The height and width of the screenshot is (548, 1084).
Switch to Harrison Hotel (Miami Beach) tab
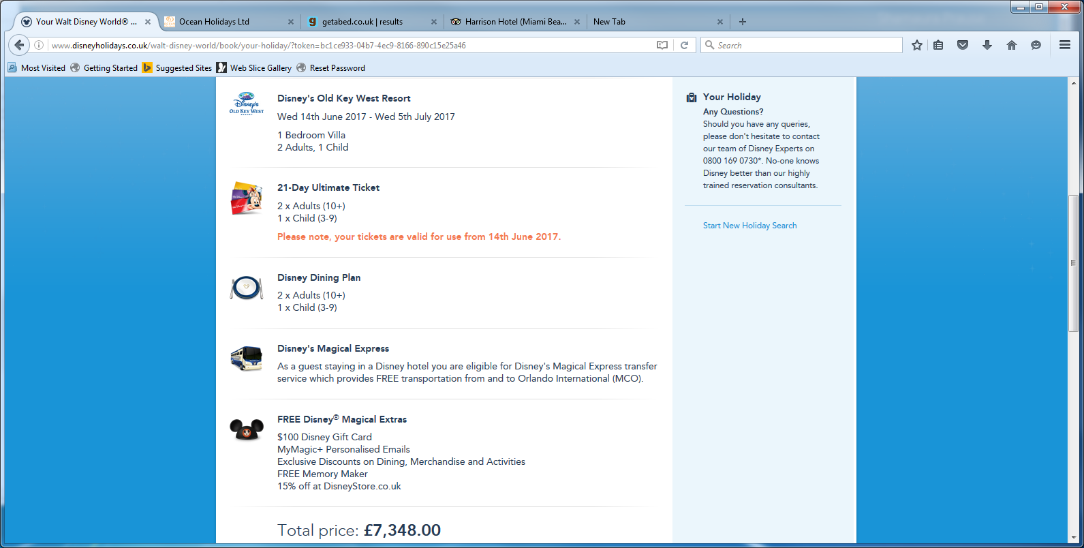514,22
